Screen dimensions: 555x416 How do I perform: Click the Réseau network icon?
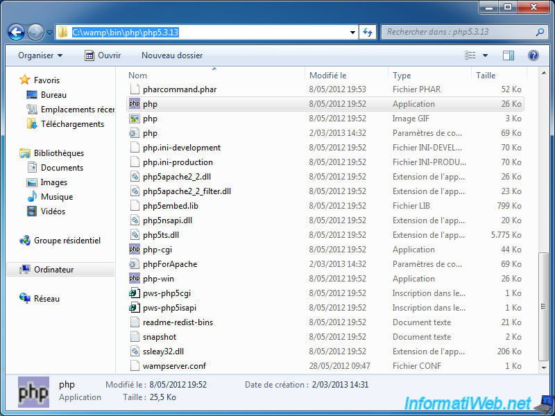[25, 299]
